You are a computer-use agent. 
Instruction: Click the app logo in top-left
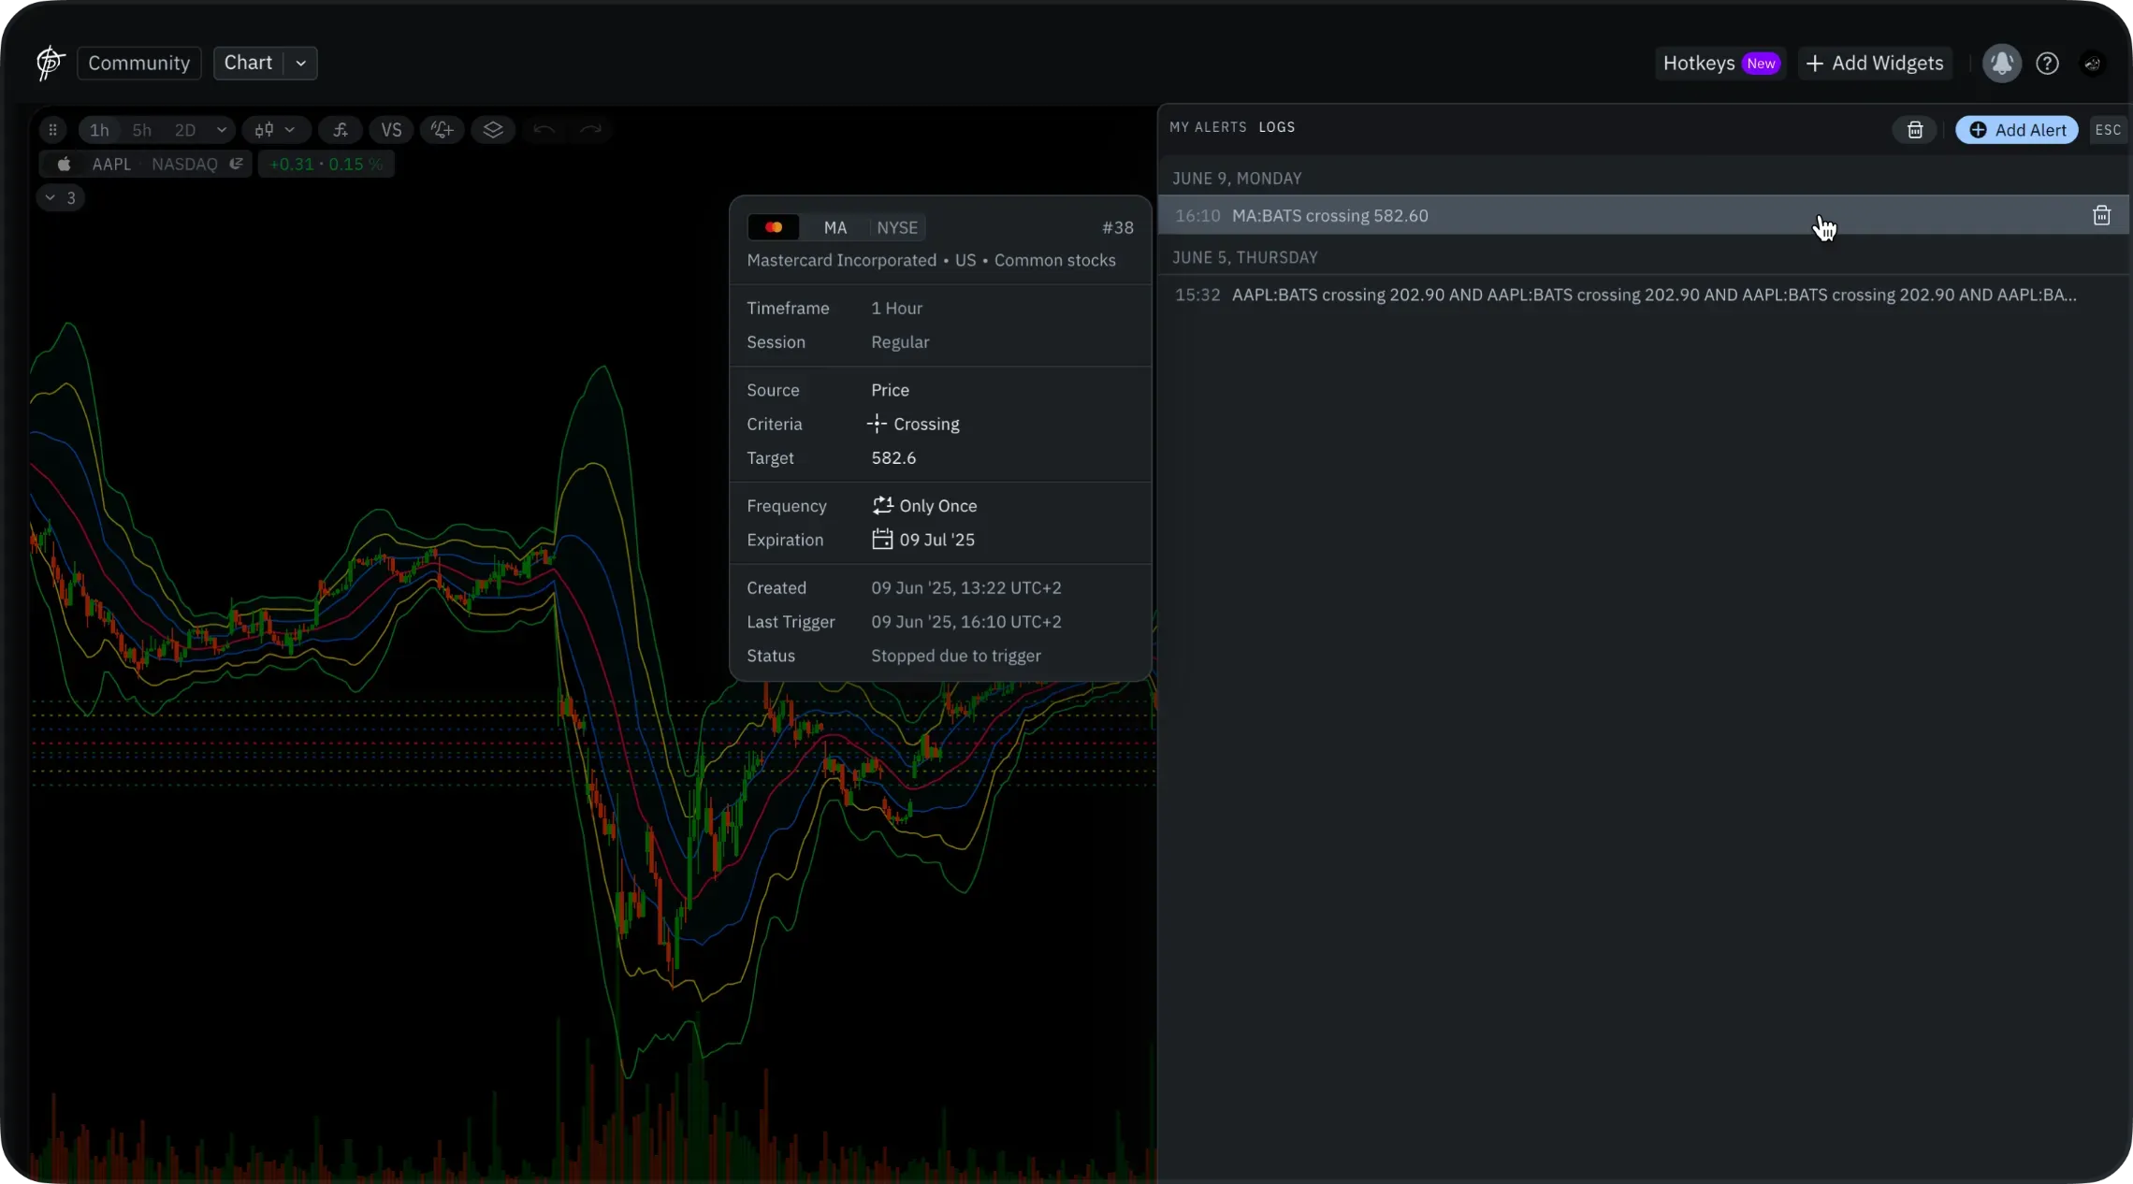(50, 63)
